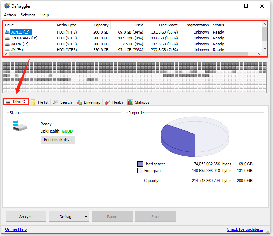The height and width of the screenshot is (236, 273).
Task: Click the horizontal scroll left arrow
Action: 6,54
